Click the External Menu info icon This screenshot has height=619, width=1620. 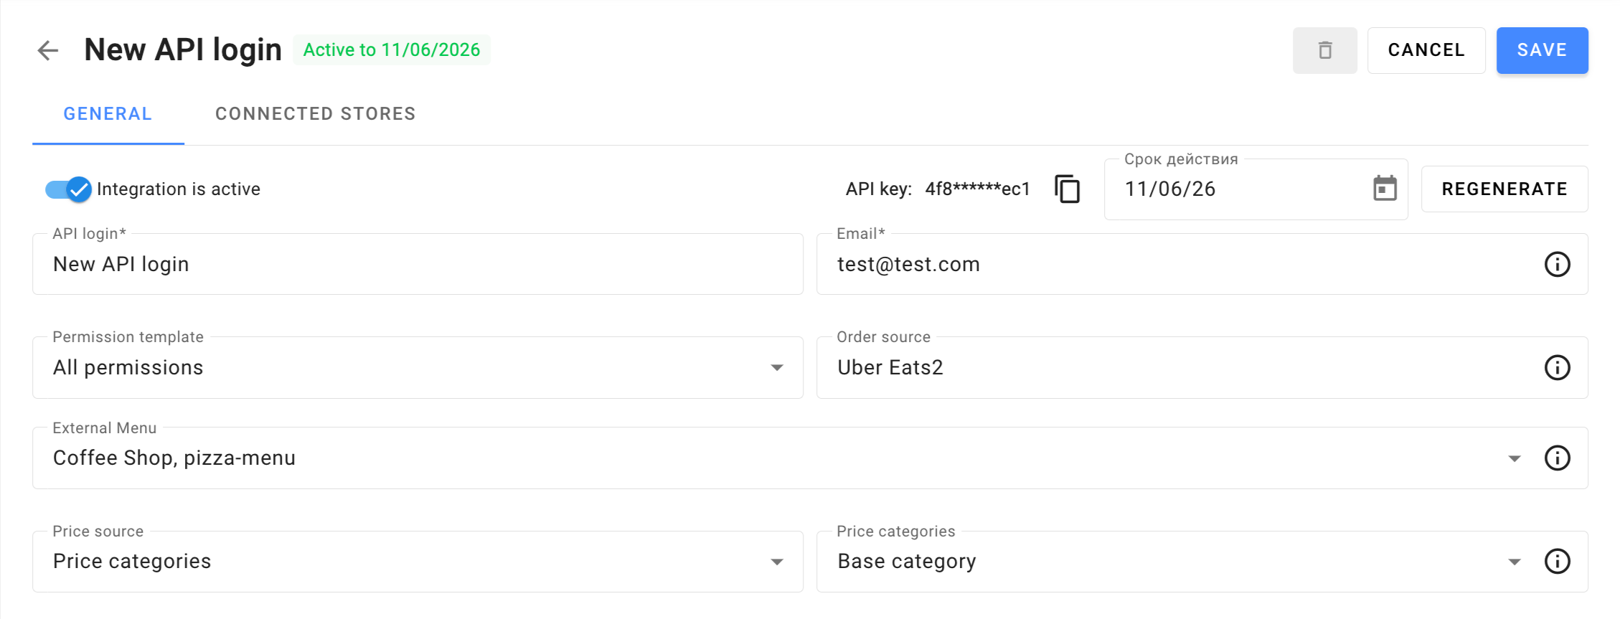(1557, 458)
